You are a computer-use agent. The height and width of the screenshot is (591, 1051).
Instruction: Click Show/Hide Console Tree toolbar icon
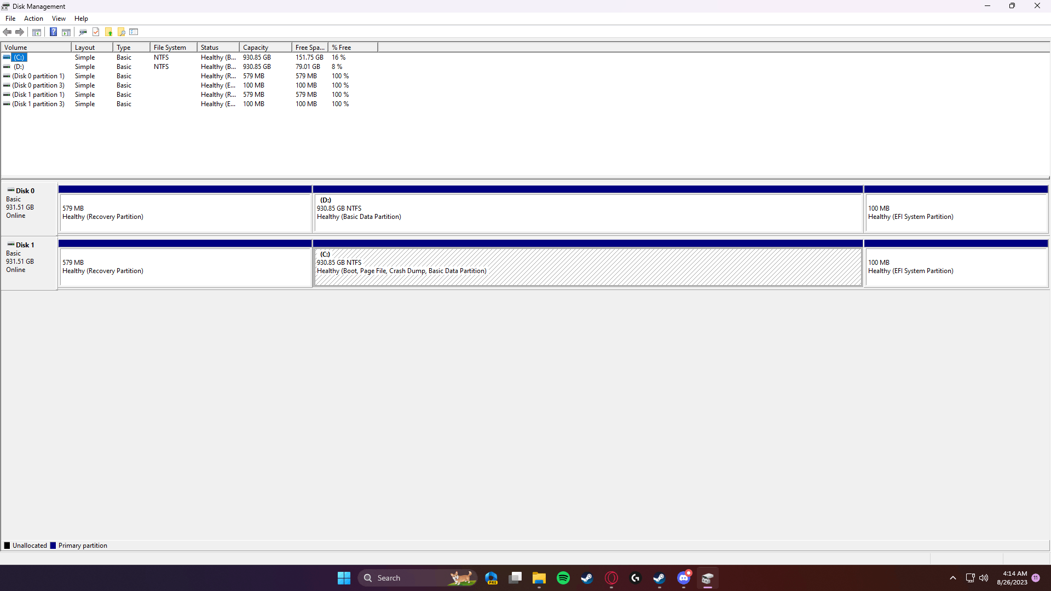[37, 32]
